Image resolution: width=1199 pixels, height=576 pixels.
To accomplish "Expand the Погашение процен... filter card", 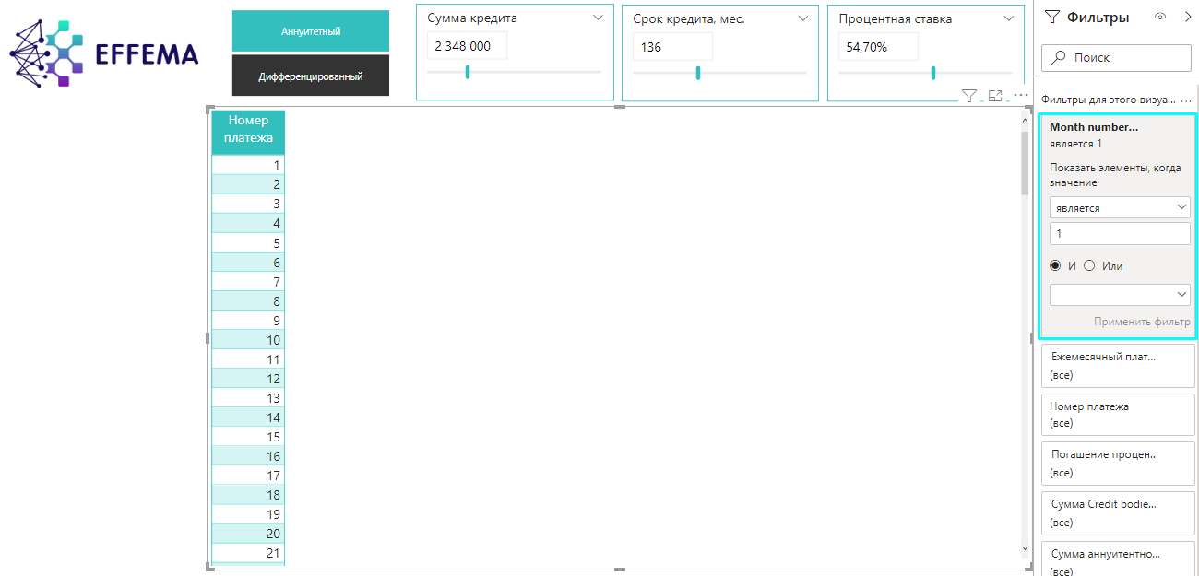I will tap(1118, 464).
